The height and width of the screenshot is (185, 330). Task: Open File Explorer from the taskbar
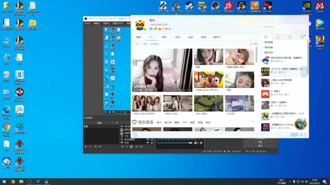click(x=21, y=181)
